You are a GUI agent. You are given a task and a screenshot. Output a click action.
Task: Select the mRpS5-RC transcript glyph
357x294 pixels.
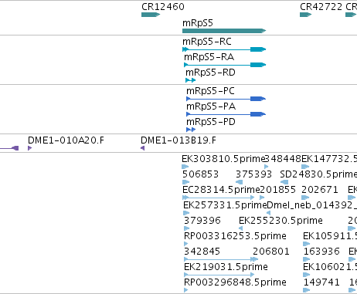click(x=224, y=49)
